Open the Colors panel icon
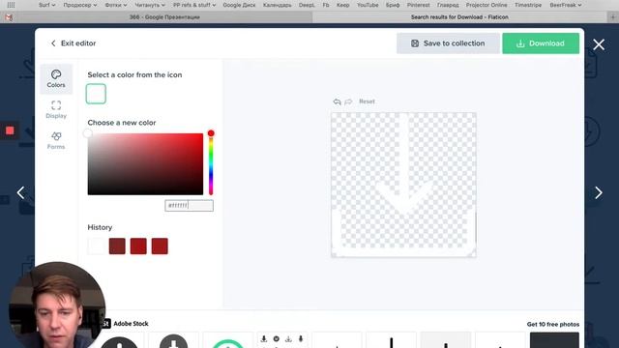Image resolution: width=619 pixels, height=348 pixels. click(x=56, y=79)
